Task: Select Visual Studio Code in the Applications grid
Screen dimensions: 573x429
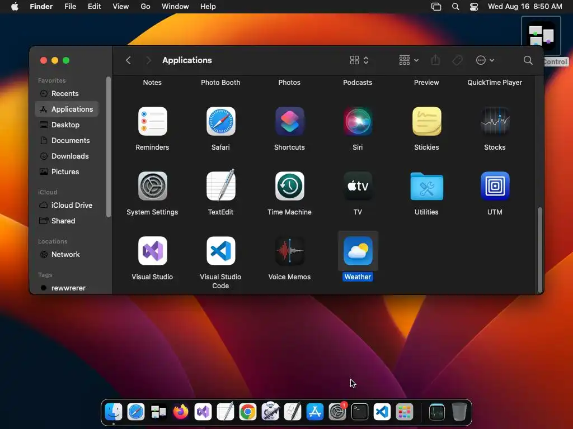Action: coord(220,251)
